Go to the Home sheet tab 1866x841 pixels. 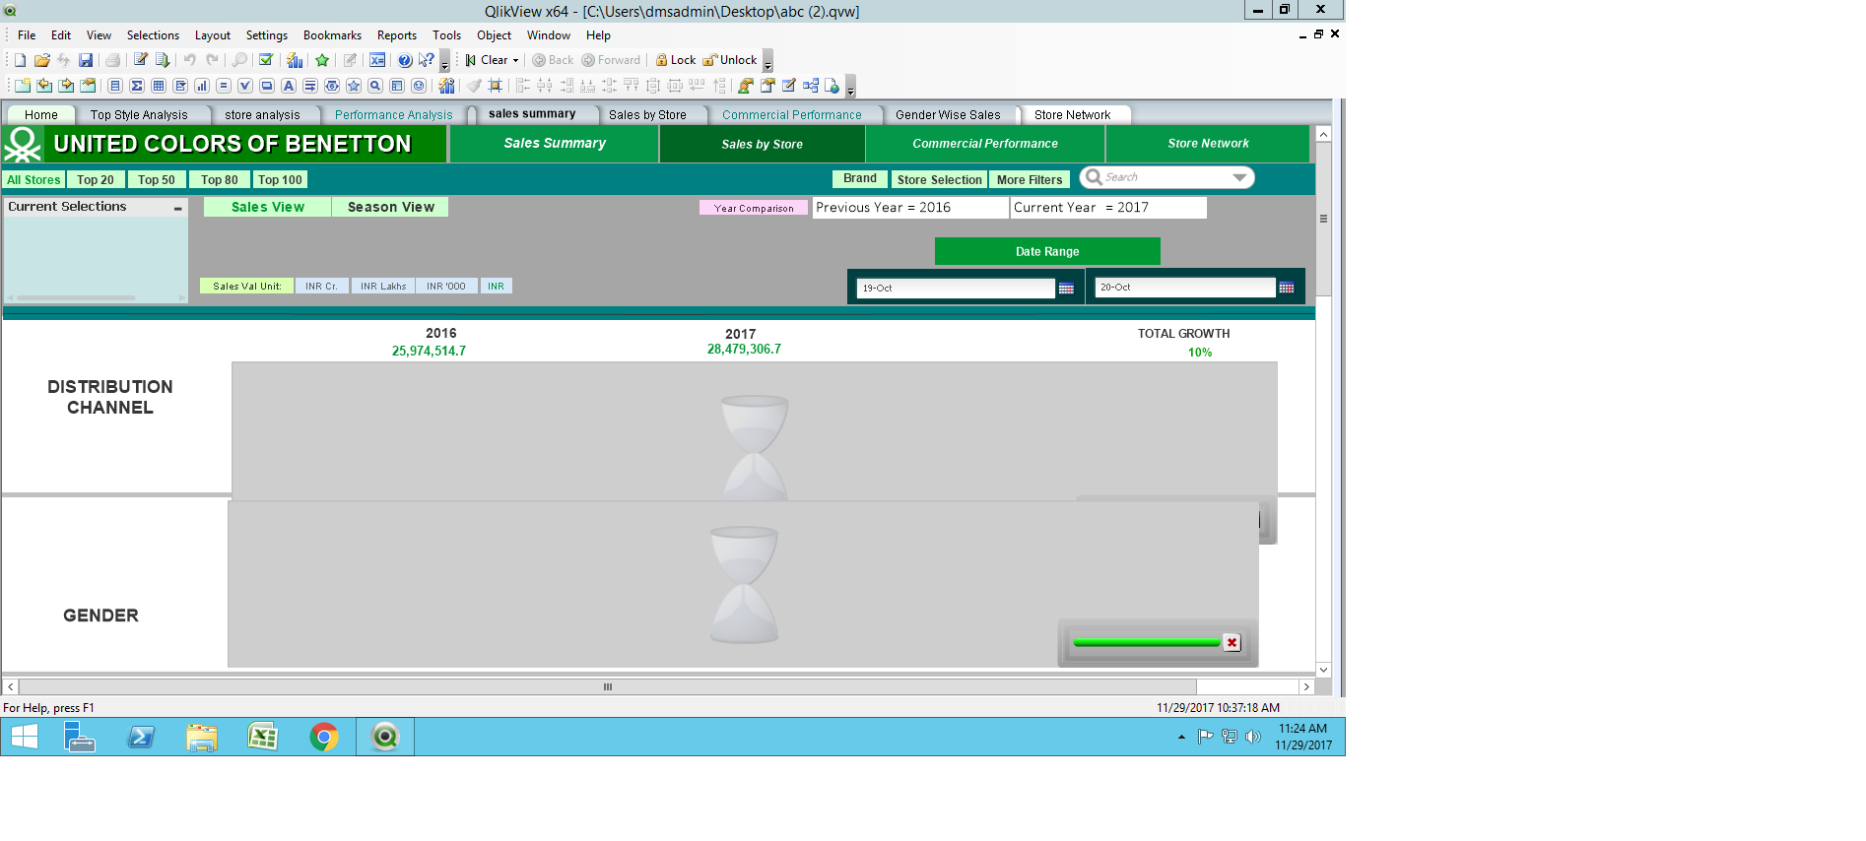point(41,115)
